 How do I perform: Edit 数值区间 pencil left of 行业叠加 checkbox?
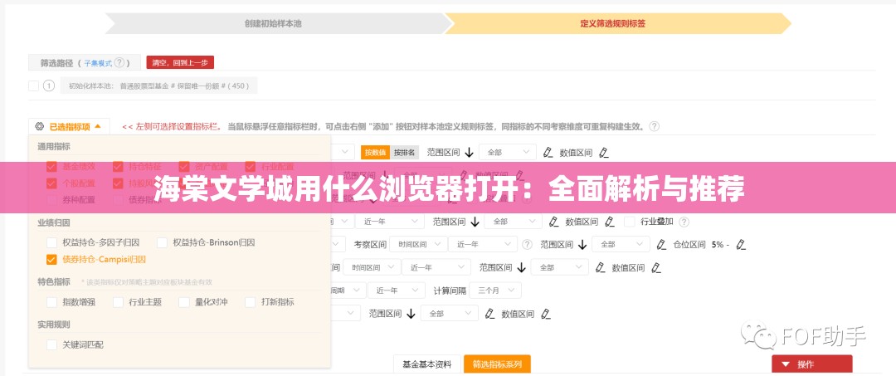(x=609, y=222)
